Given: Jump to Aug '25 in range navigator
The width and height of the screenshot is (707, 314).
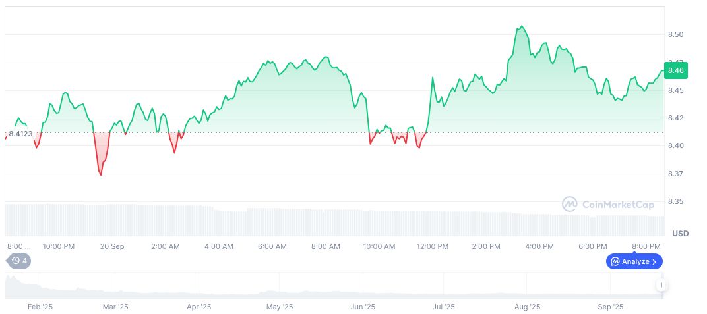Looking at the screenshot, I should tap(527, 307).
